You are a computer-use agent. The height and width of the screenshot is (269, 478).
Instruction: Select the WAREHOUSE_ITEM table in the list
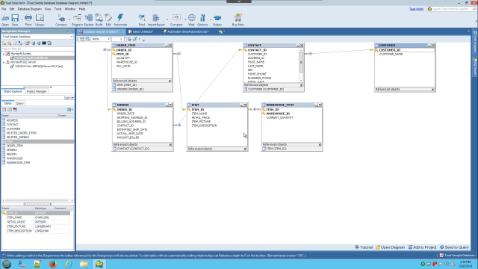[x=18, y=163]
